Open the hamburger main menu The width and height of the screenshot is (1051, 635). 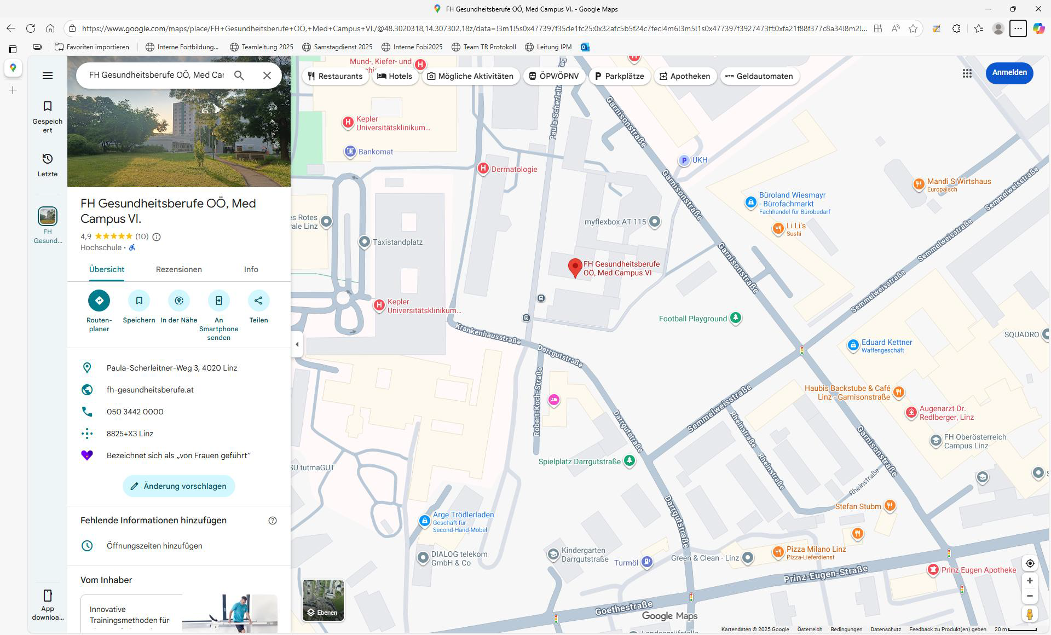(48, 76)
